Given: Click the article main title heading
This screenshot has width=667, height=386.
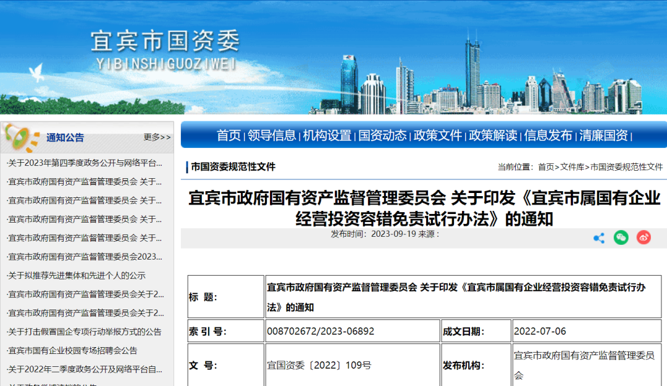Looking at the screenshot, I should pos(424,208).
